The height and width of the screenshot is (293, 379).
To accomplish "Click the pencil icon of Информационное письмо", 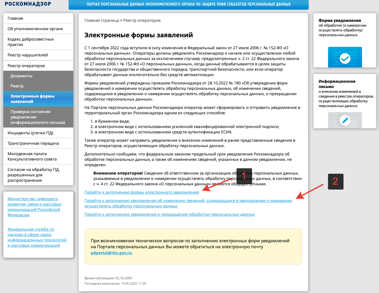I will coord(345,121).
